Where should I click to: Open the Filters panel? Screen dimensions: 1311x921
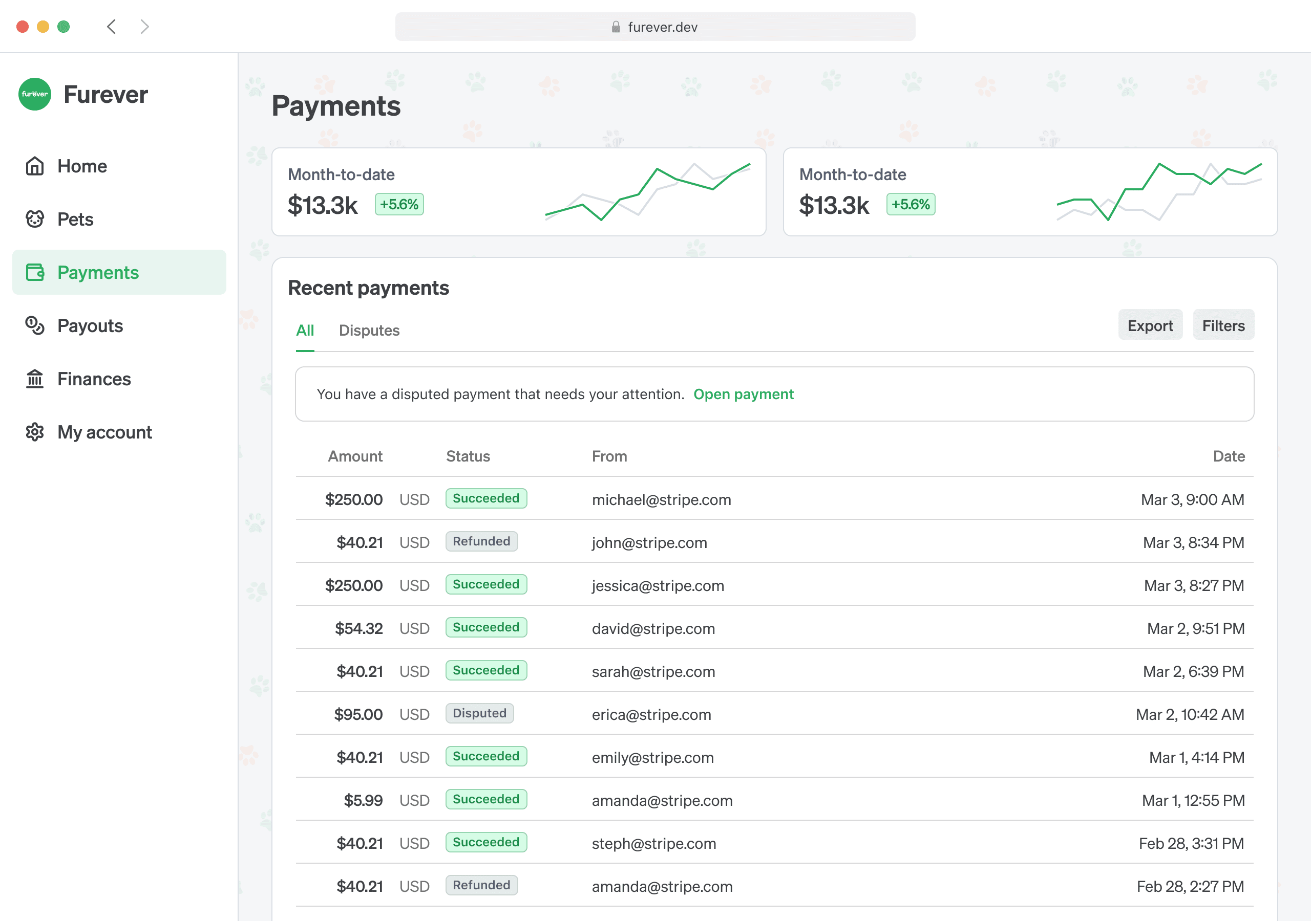click(1223, 325)
